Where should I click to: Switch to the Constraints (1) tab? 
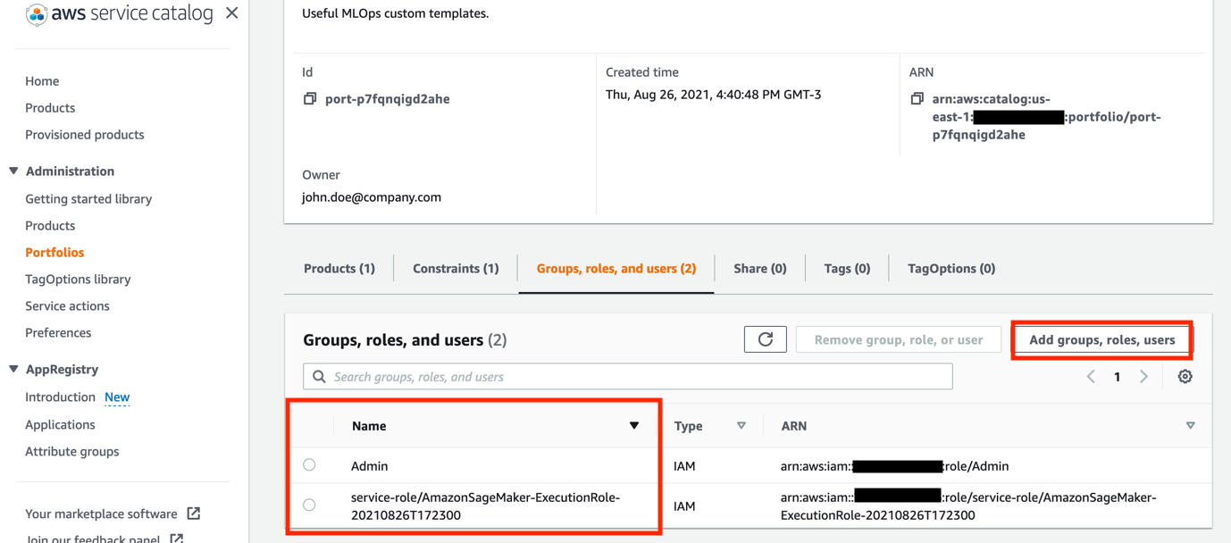pos(456,268)
